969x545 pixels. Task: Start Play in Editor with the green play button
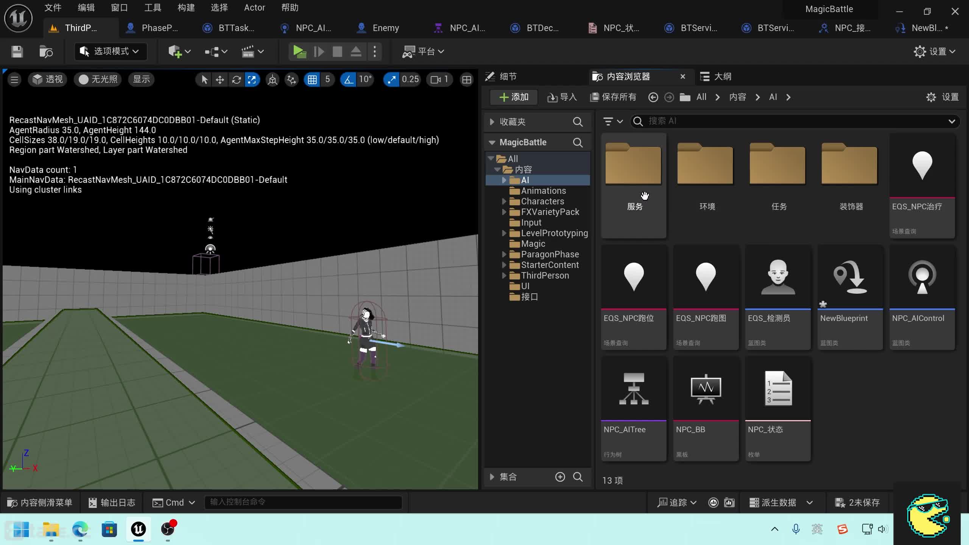tap(299, 51)
